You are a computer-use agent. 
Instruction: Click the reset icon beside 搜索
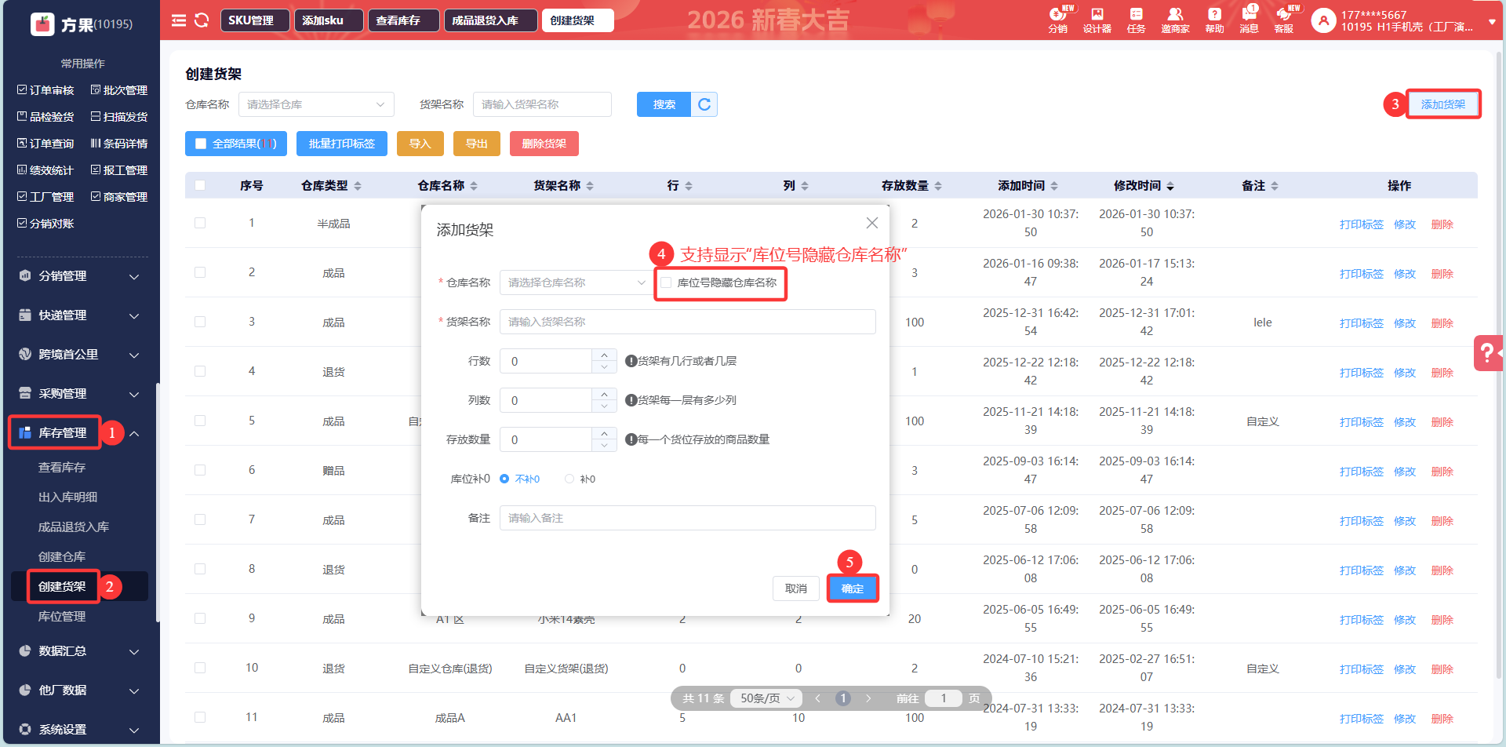pos(704,104)
